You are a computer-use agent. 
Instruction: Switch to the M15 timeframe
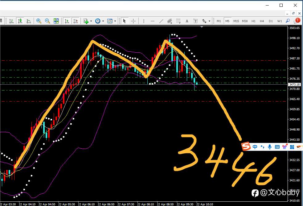pyautogui.click(x=236, y=21)
